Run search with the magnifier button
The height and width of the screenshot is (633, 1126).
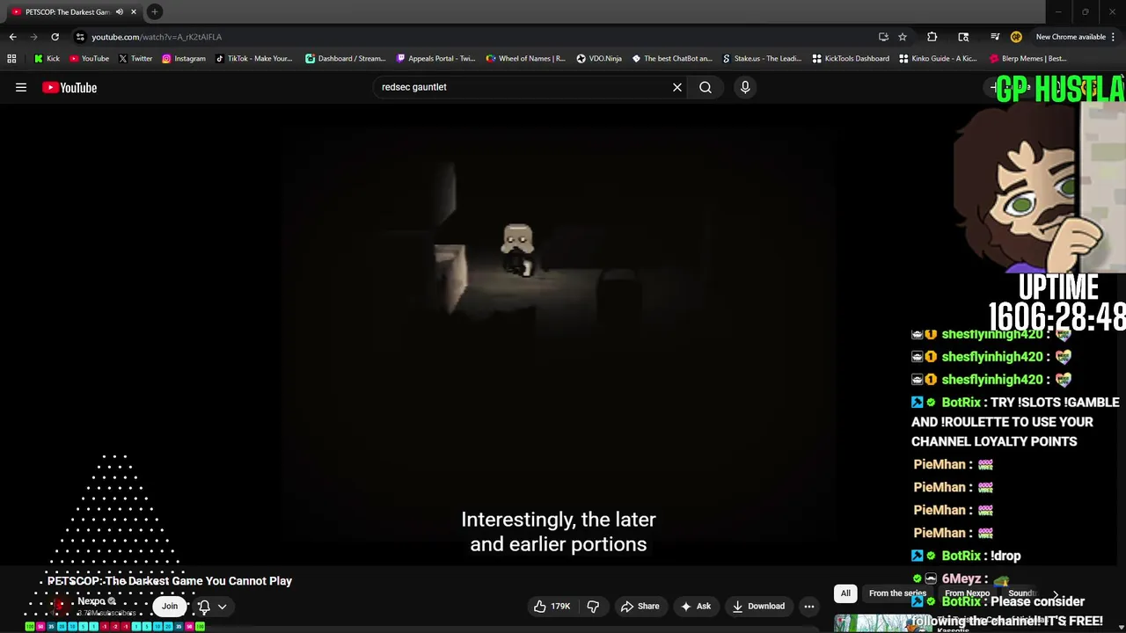[706, 87]
